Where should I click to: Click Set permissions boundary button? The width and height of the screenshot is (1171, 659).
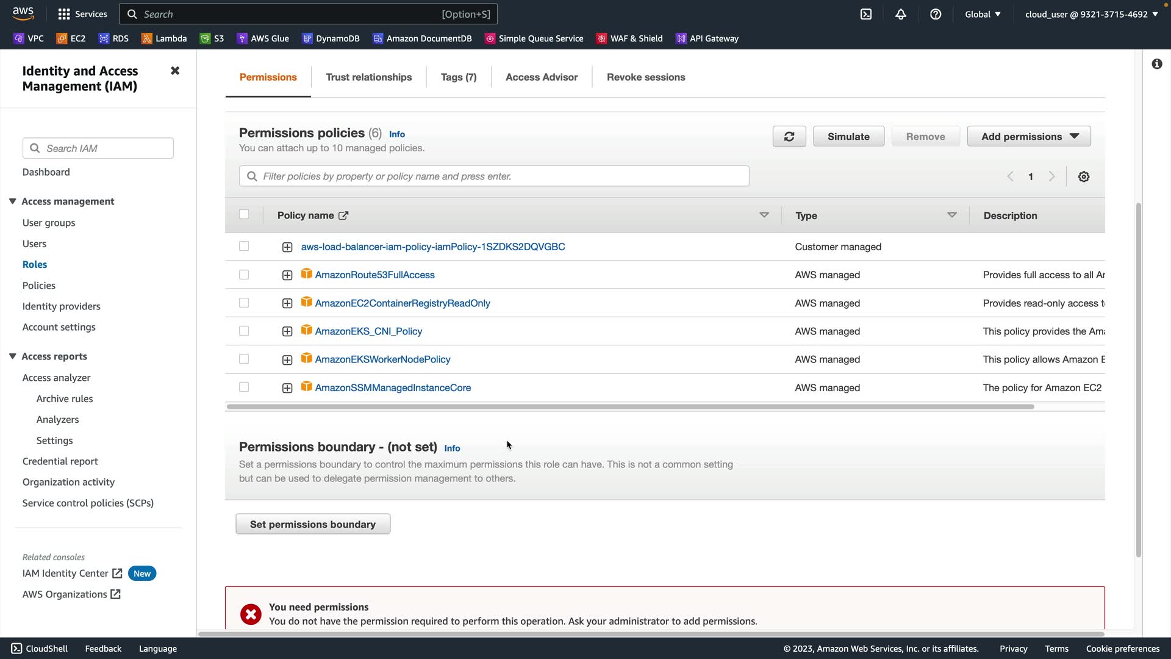[x=313, y=524]
